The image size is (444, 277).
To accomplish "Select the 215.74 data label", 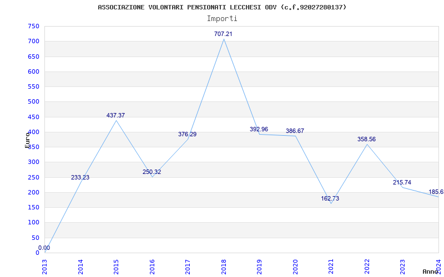I will [402, 182].
